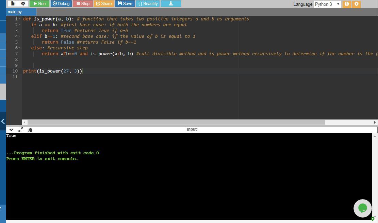Open the orange info icon

tap(347, 4)
